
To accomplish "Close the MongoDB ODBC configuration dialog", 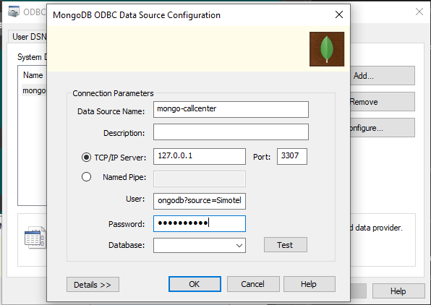I will pyautogui.click(x=339, y=14).
